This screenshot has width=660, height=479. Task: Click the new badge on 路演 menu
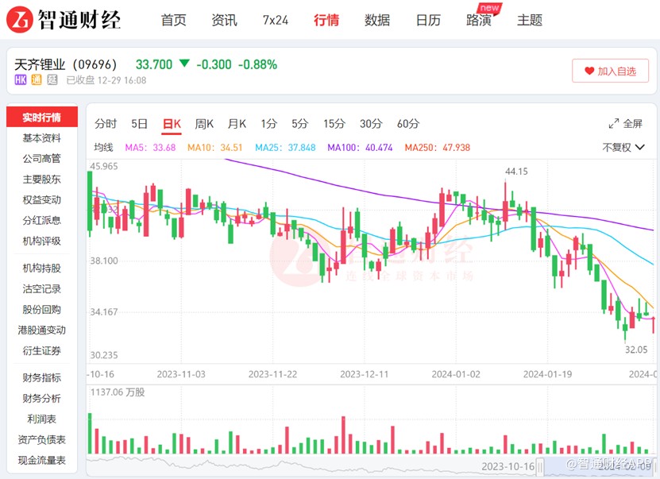[x=488, y=8]
